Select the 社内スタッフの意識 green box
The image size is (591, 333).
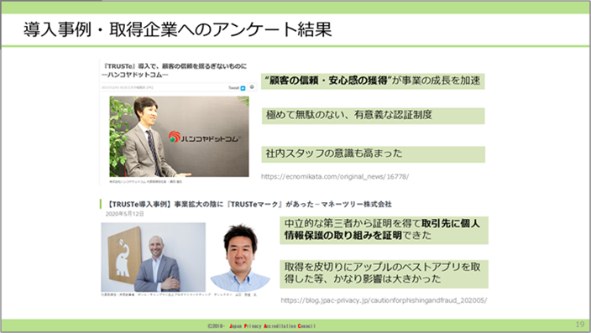click(x=373, y=154)
